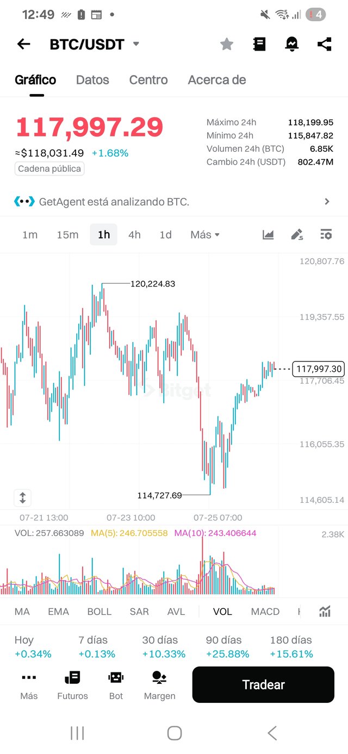This screenshot has height=754, width=348.
Task: Open the order book notebook icon
Action: [x=259, y=44]
